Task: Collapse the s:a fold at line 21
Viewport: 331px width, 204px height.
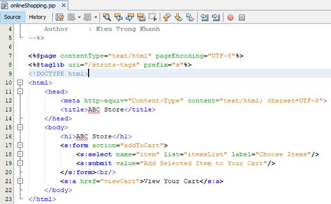Action: (x=20, y=181)
